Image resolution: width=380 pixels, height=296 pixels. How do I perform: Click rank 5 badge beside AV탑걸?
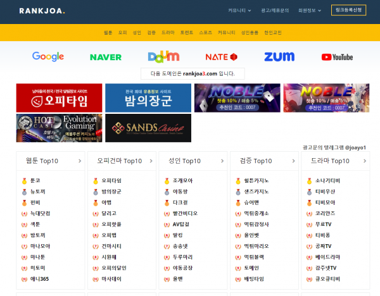(167, 225)
